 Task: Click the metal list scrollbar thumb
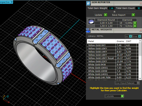tap(140, 49)
